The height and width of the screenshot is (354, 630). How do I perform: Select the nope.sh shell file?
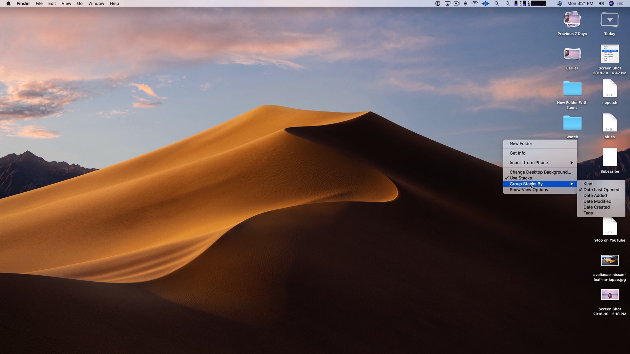click(x=609, y=89)
